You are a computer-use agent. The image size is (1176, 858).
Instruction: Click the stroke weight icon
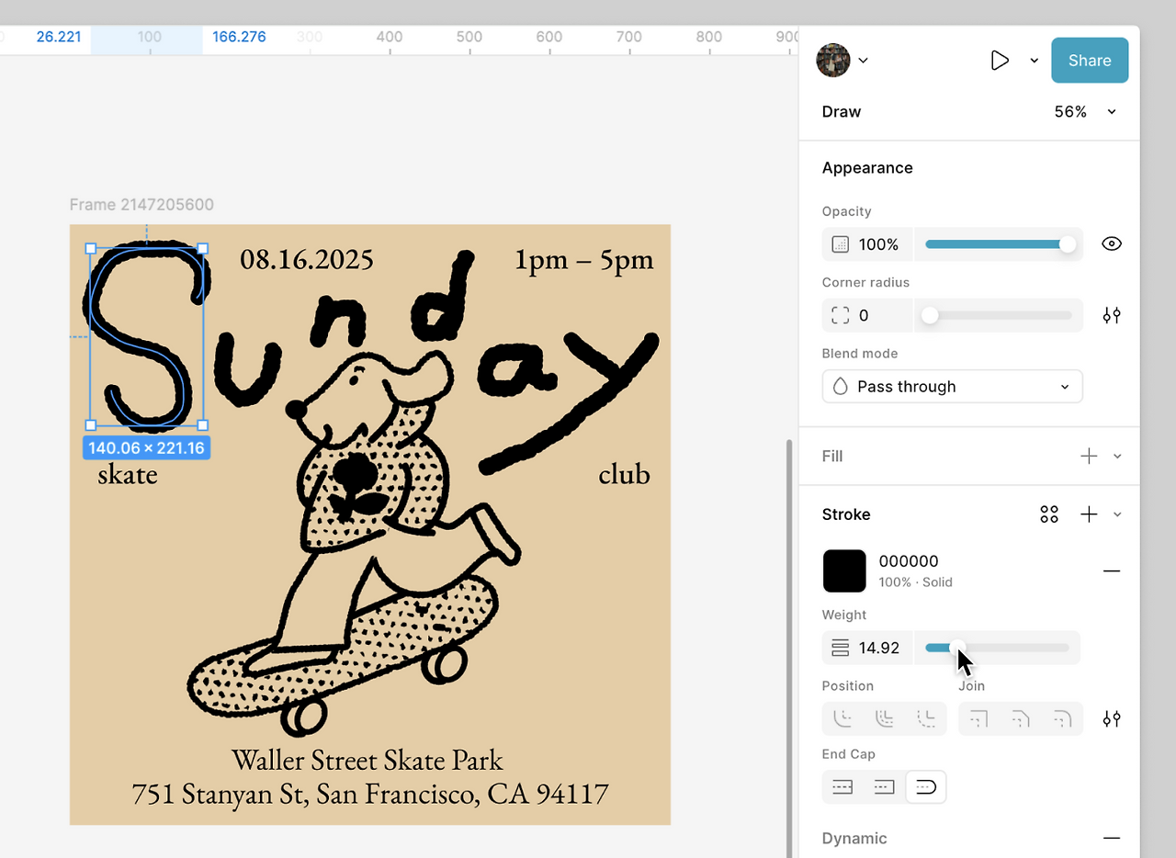pyautogui.click(x=840, y=648)
